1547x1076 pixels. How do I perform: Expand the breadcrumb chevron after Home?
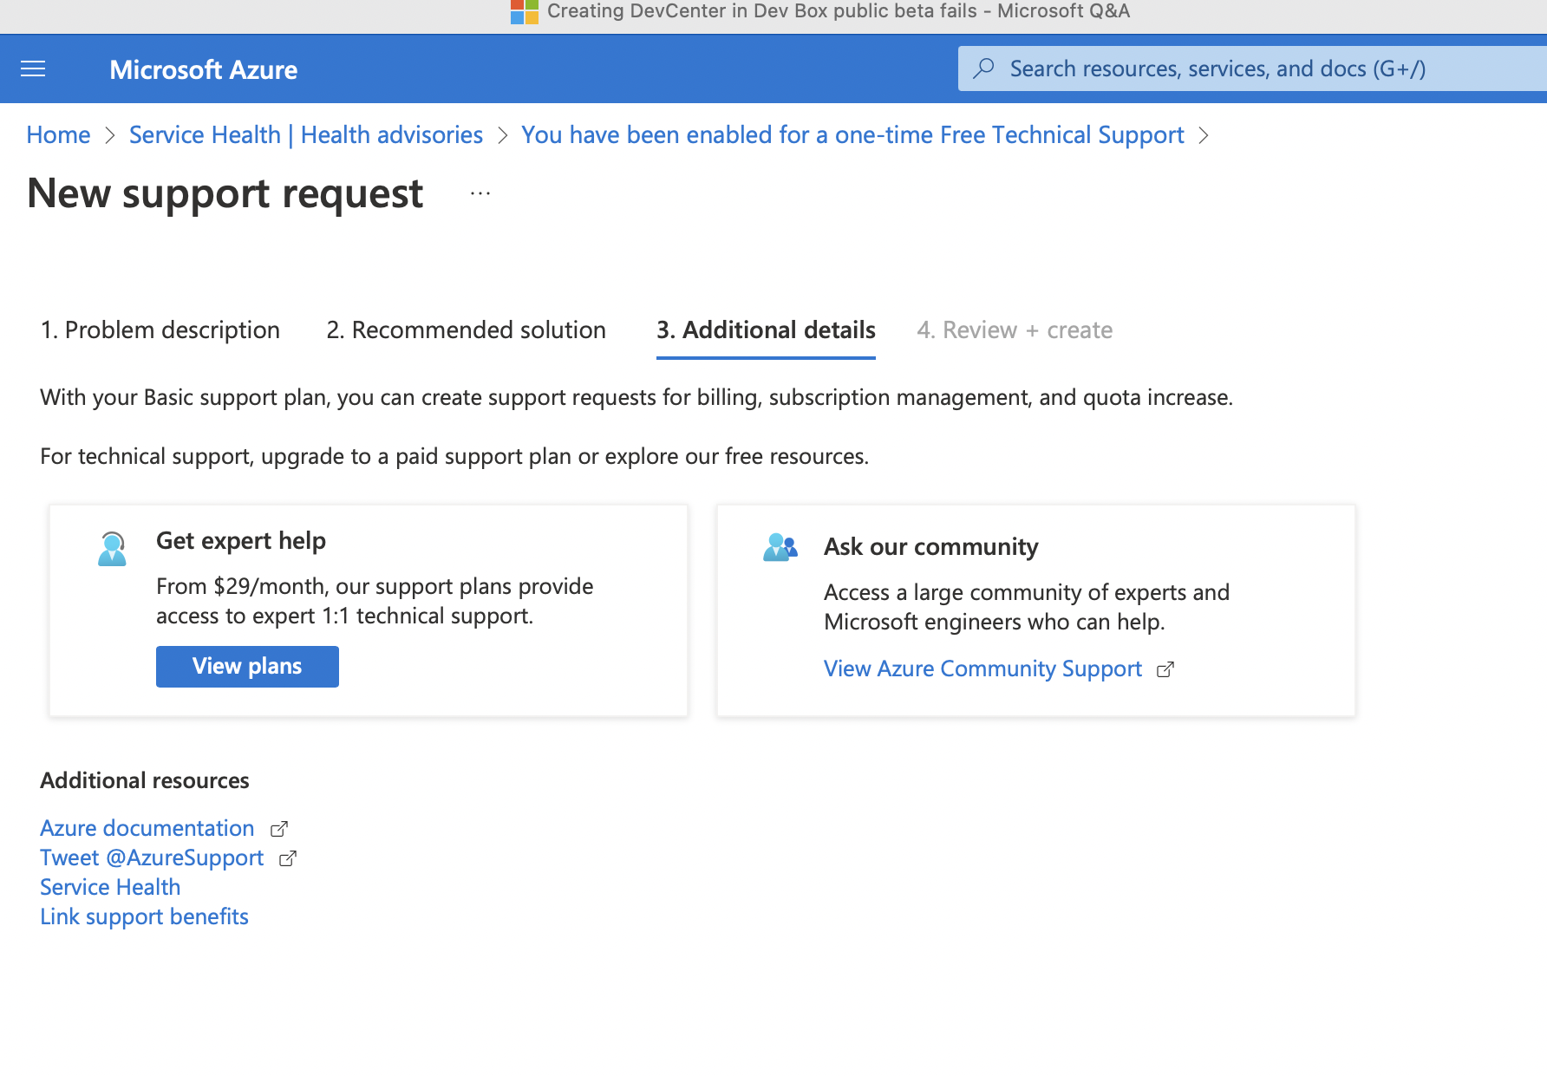pyautogui.click(x=110, y=135)
